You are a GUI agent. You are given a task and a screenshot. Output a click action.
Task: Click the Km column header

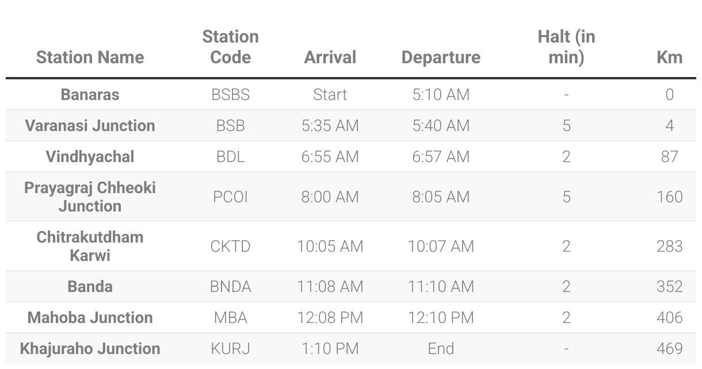click(669, 57)
